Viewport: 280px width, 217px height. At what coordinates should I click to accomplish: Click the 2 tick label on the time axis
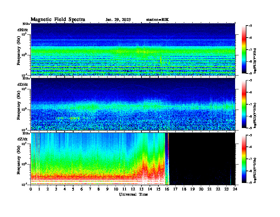click(48, 189)
